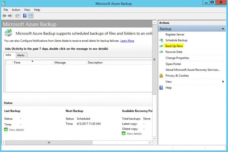Click the Back Up Now icon

coord(161,46)
